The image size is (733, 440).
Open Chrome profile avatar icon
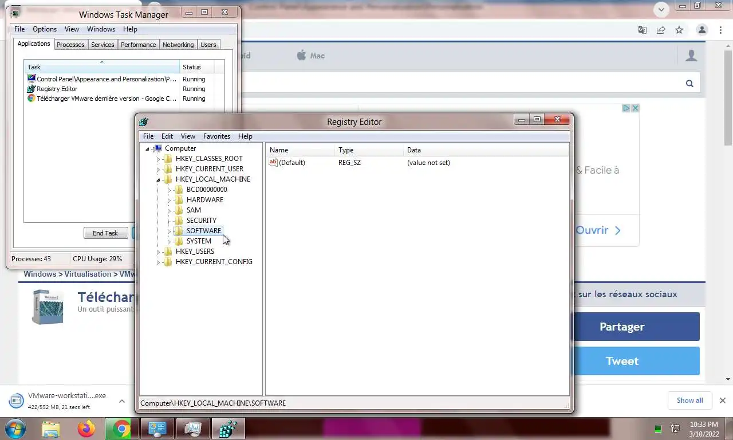point(702,30)
